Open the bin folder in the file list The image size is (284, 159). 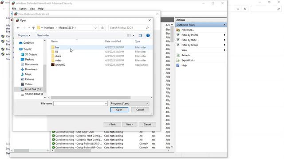pyautogui.click(x=57, y=47)
